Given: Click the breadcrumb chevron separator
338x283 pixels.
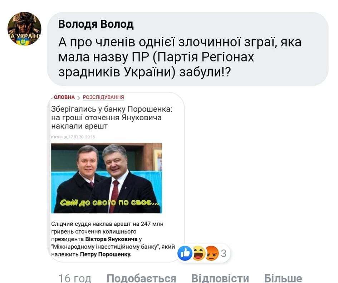Looking at the screenshot, I should [x=79, y=98].
